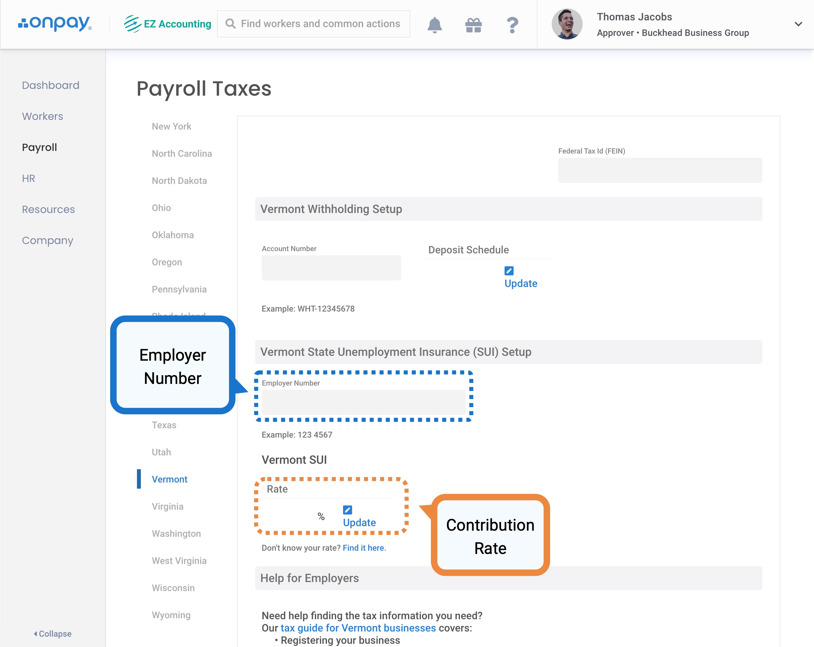Open Company section in sidebar
This screenshot has height=647, width=814.
pos(47,240)
